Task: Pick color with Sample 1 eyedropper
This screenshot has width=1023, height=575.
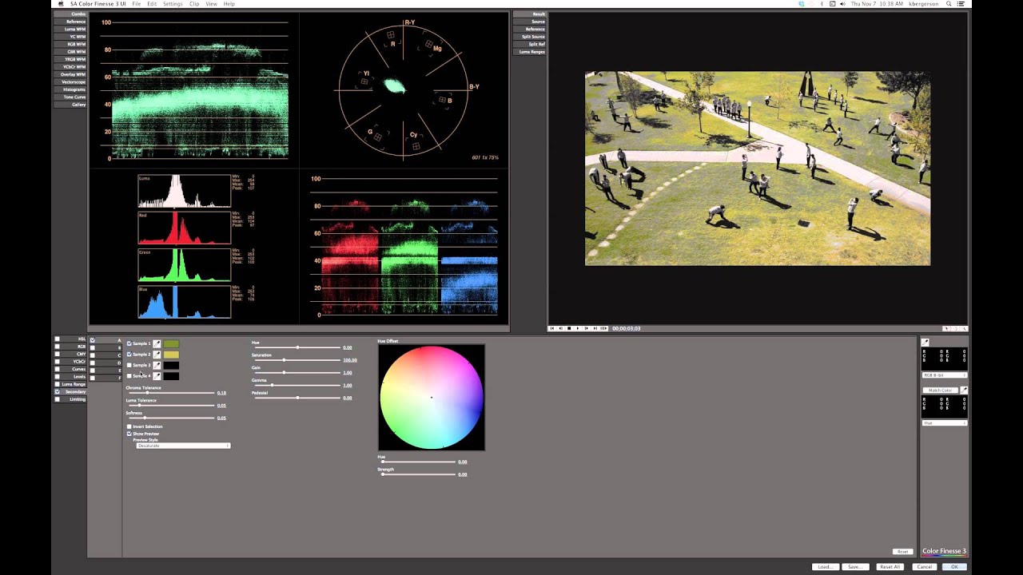Action: point(157,344)
